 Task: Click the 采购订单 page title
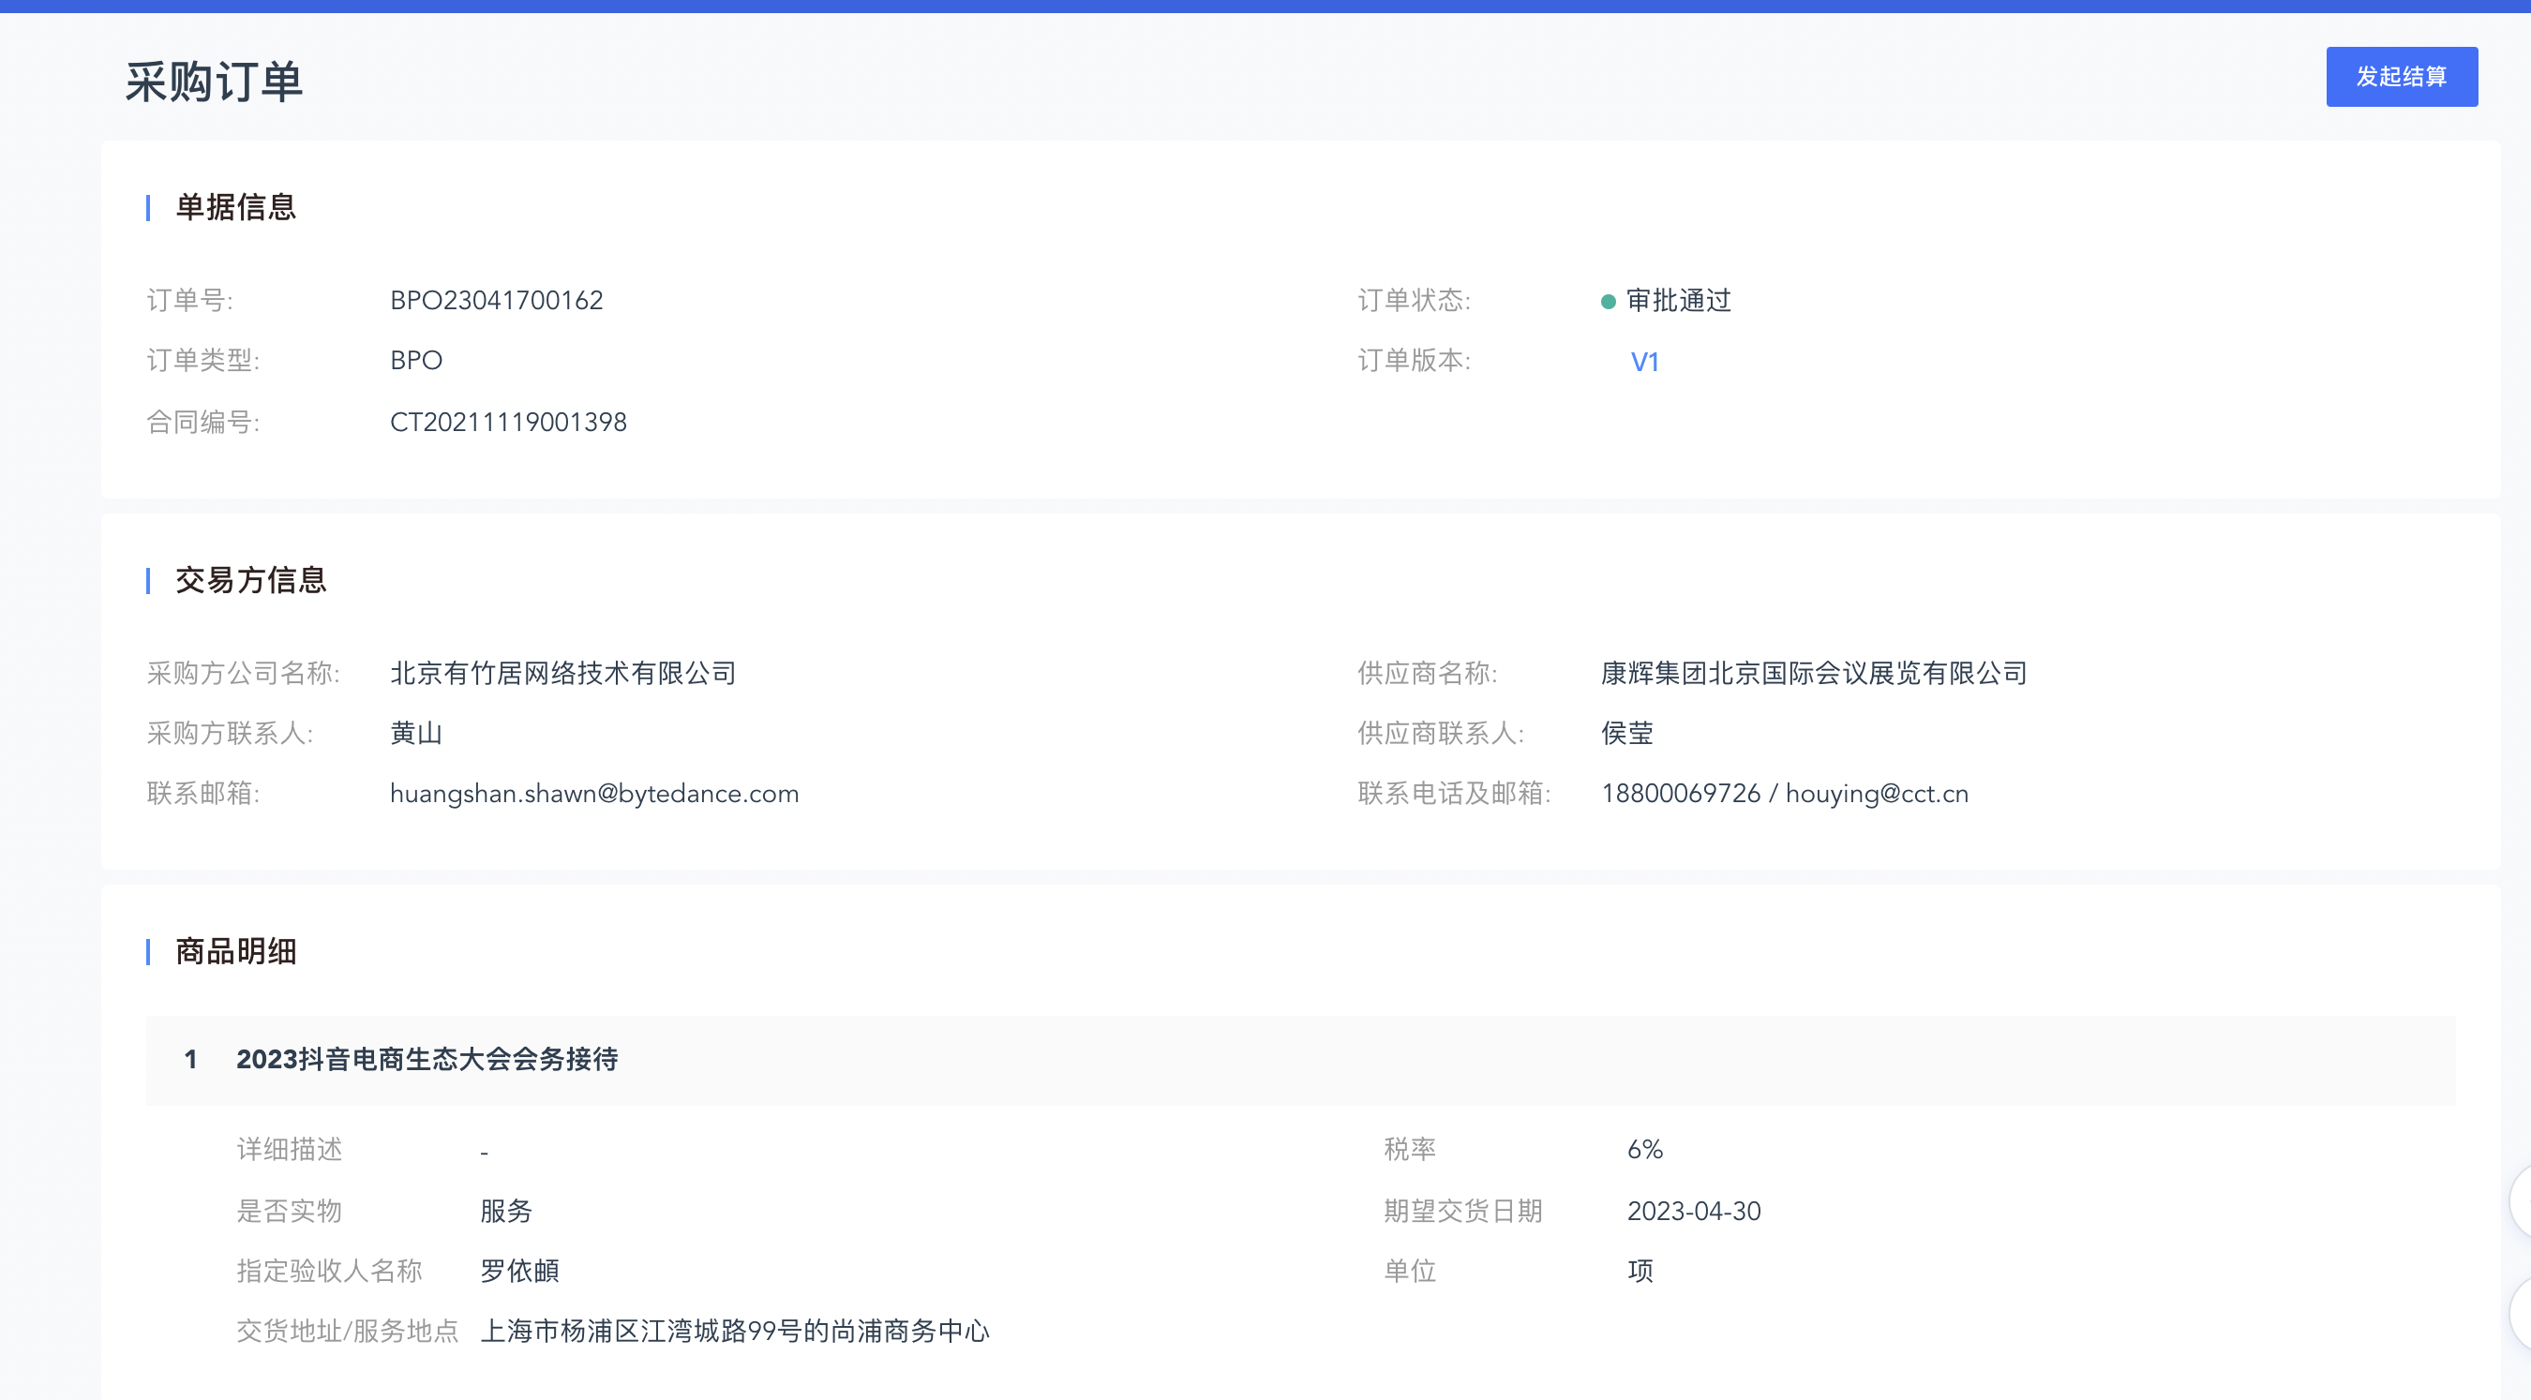[x=213, y=82]
